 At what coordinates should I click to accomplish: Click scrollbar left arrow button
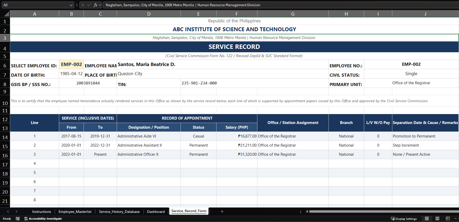[307, 212]
